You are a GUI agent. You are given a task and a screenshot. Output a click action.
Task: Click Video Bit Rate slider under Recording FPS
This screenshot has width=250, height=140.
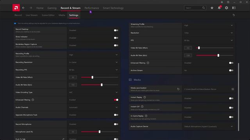point(100,77)
